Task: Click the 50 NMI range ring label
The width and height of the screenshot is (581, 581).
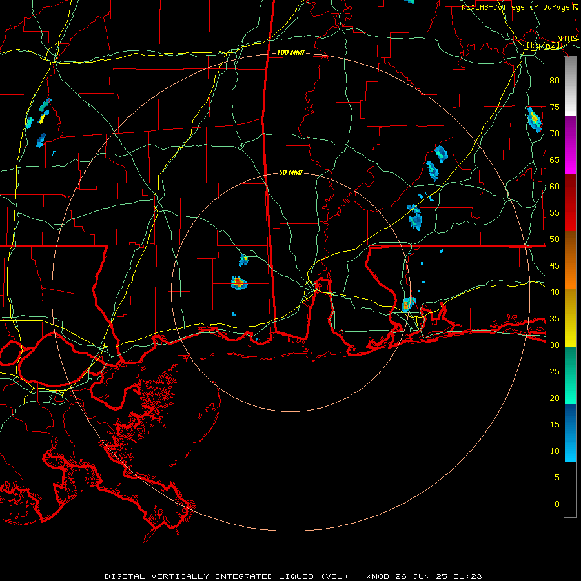Action: tap(290, 172)
